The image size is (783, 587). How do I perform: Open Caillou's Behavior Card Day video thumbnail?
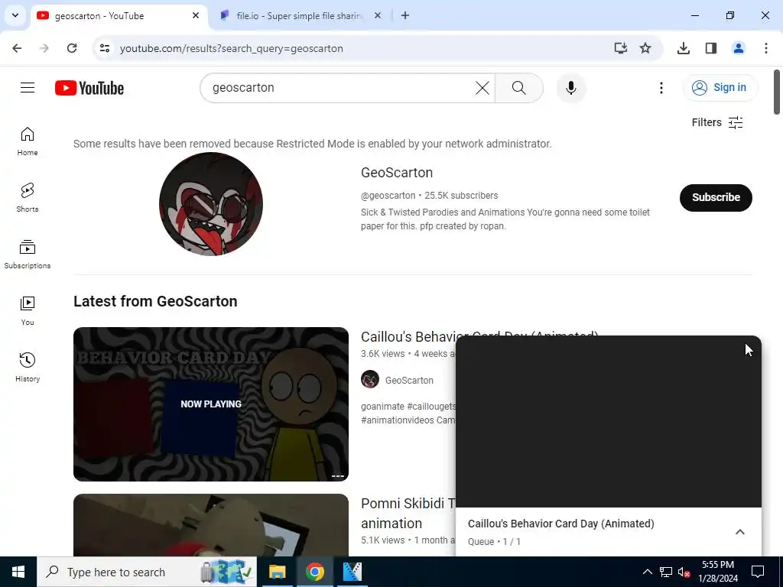211,404
